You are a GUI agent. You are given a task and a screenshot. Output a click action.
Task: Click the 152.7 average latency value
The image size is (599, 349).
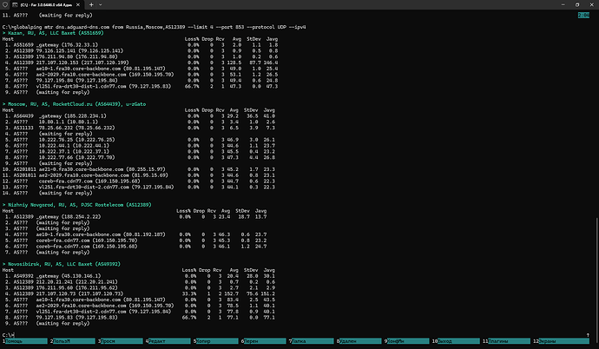pos(232,293)
